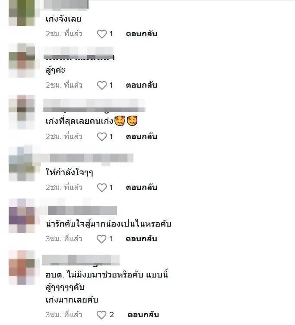Open the blurred username above the "อบต." comment
Viewport: 295px width, 325px height.
[81, 260]
